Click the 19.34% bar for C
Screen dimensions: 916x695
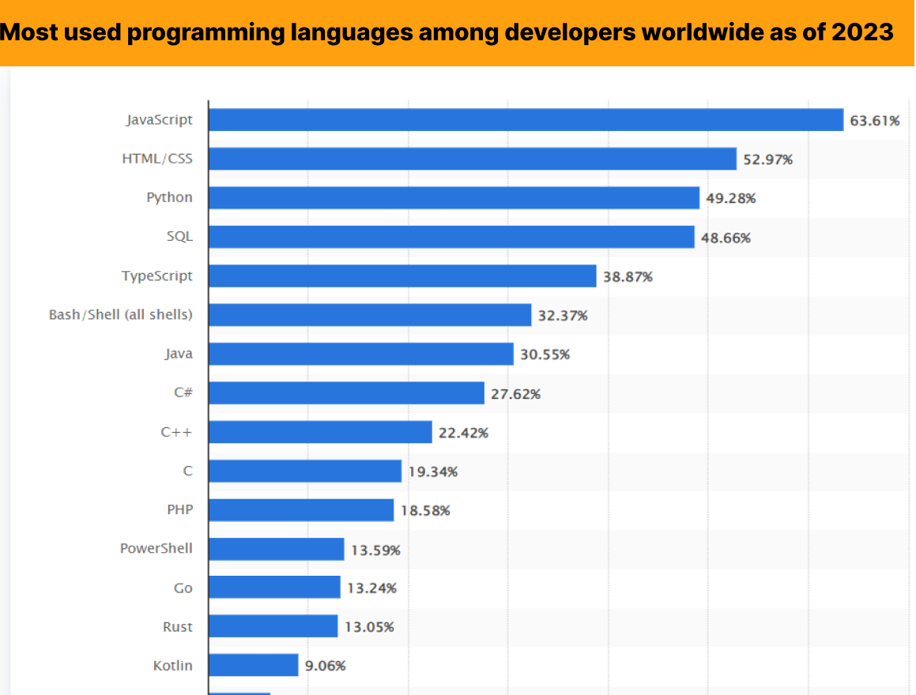tap(305, 471)
